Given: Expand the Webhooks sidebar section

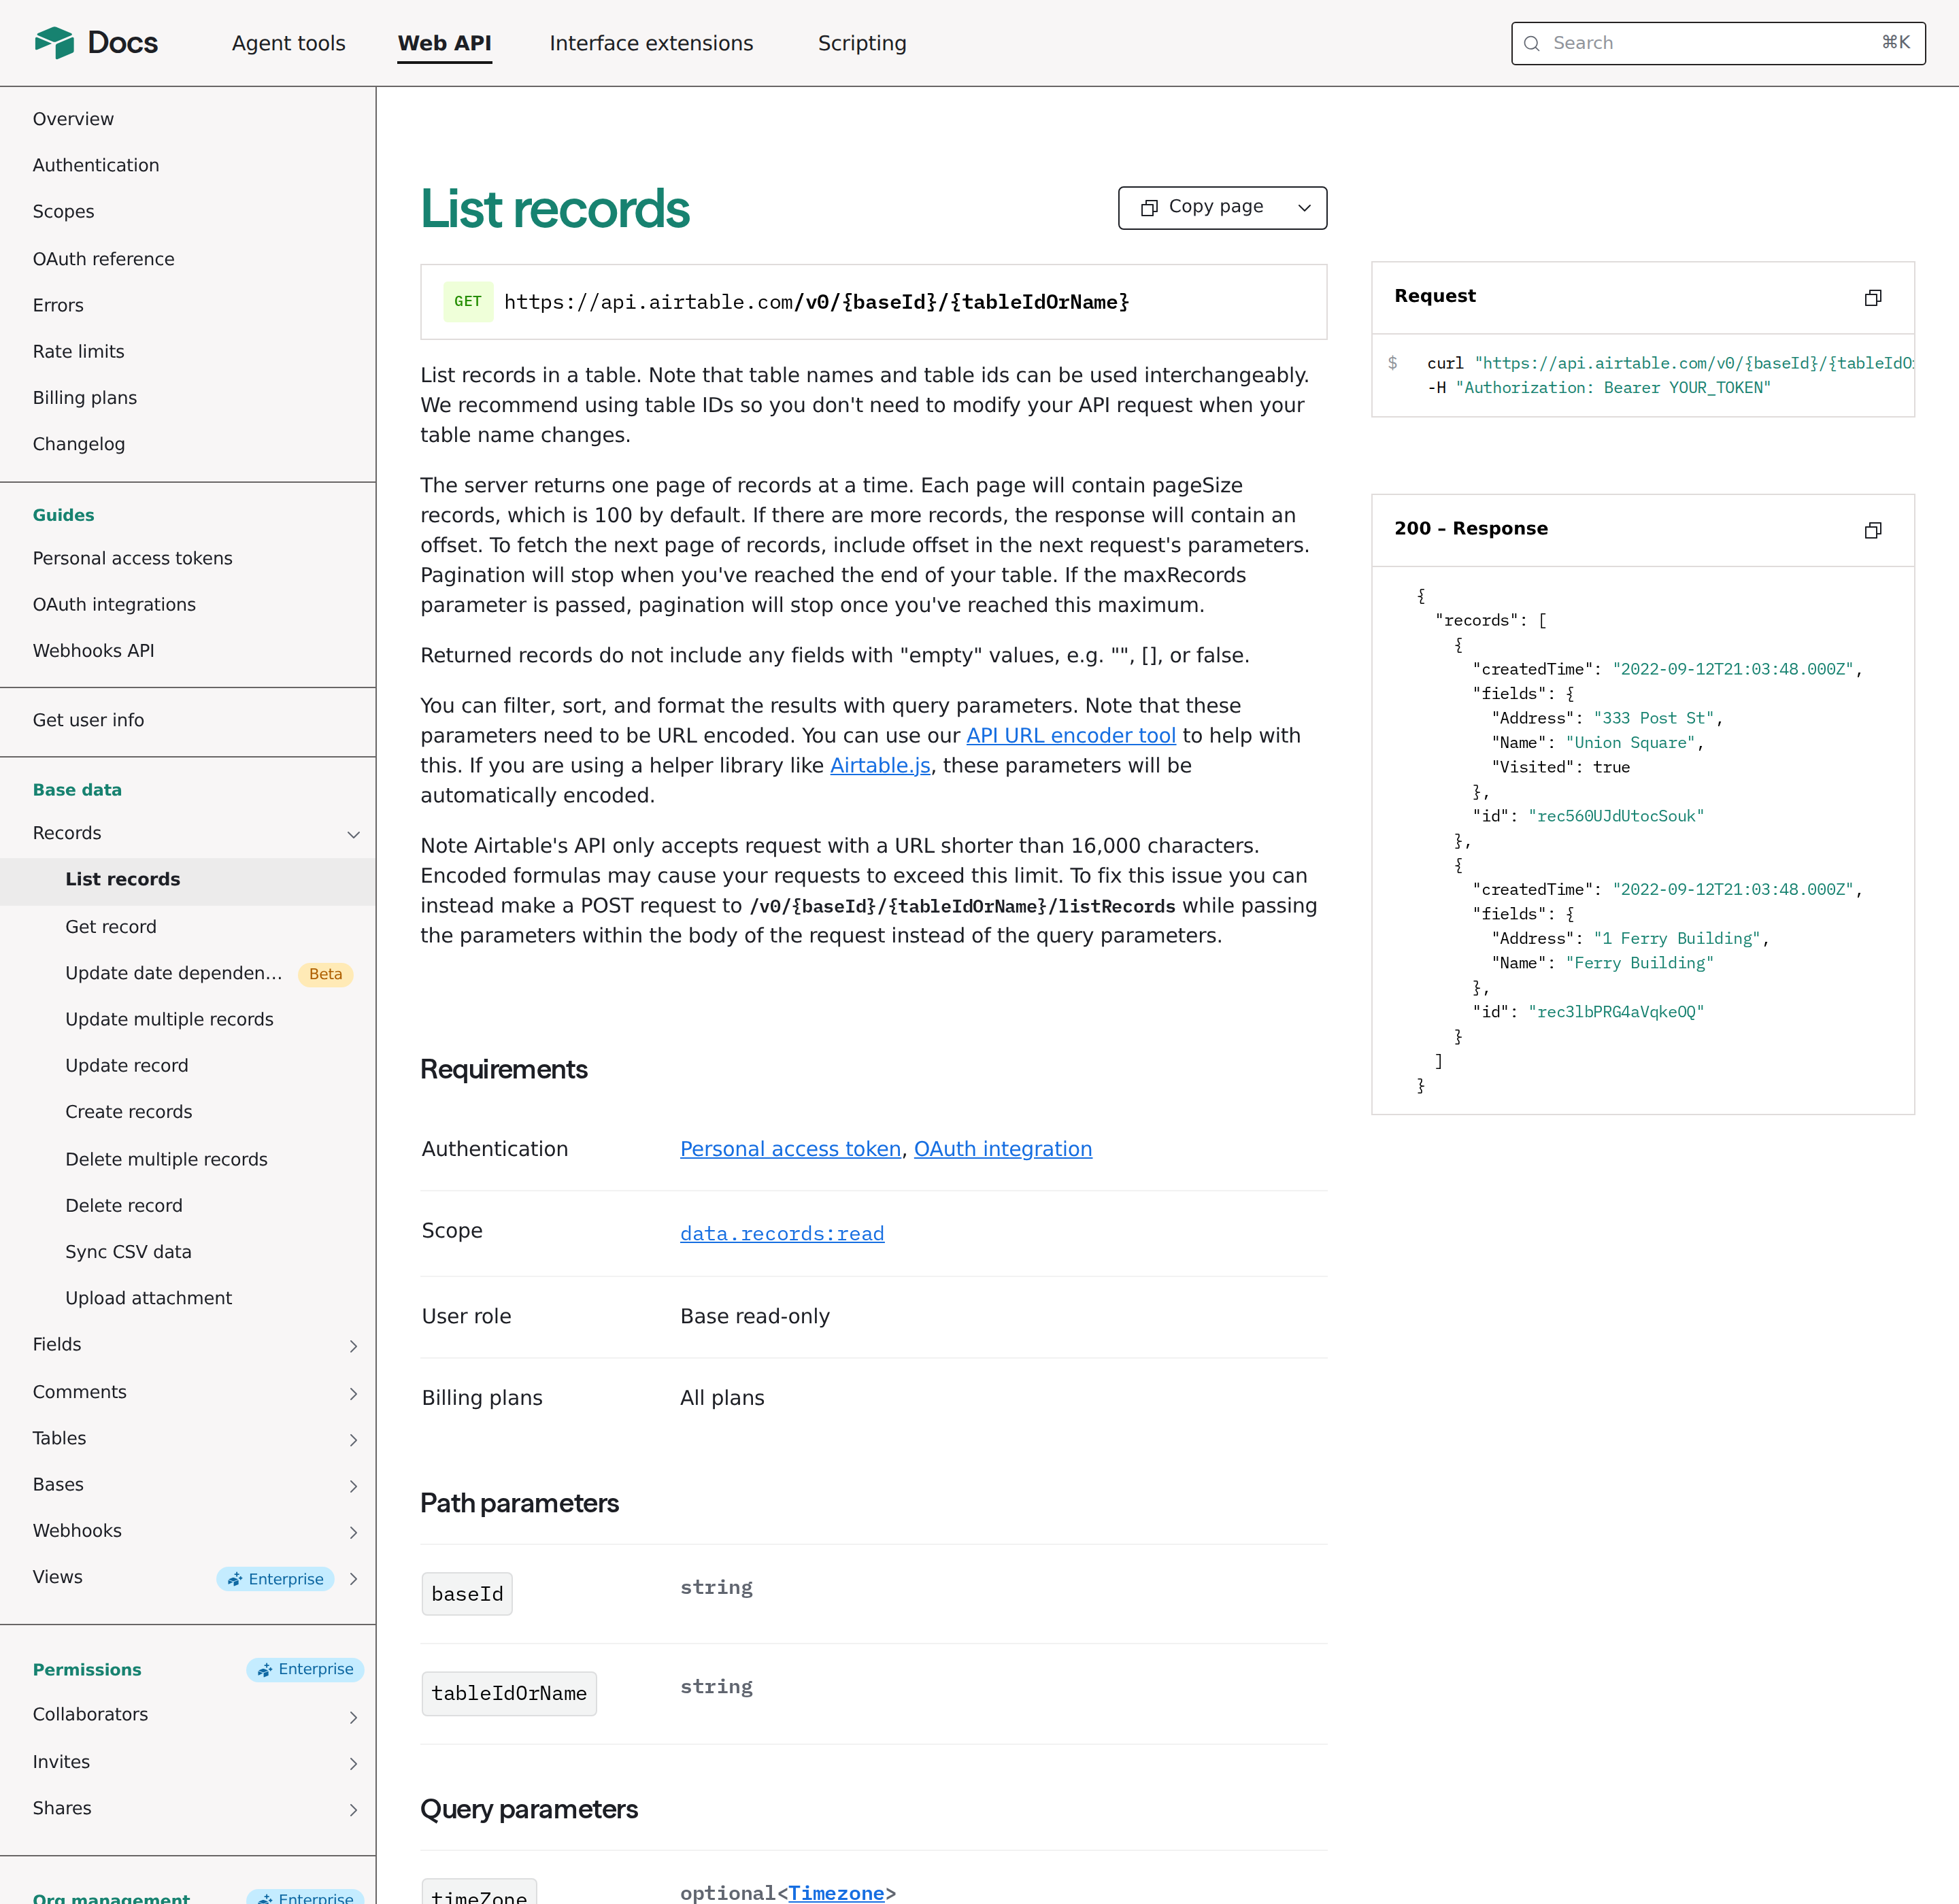Looking at the screenshot, I should click(353, 1532).
